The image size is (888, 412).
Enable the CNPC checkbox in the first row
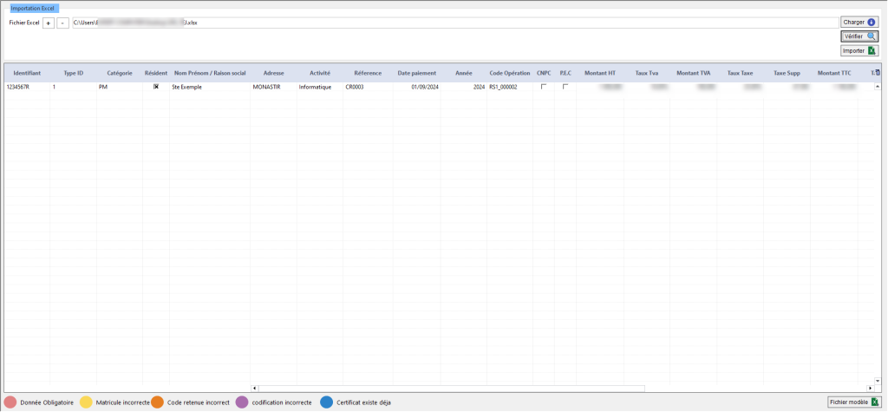click(x=544, y=87)
